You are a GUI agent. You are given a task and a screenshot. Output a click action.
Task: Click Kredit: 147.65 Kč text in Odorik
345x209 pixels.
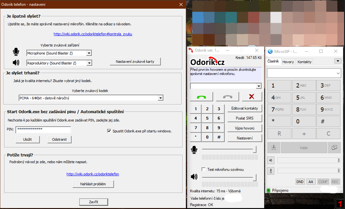click(x=249, y=58)
